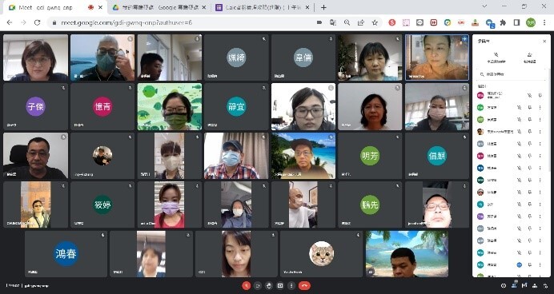Viewport: 554px width, 294px height.
Task: Start presenting with the present screen button
Action: click(x=280, y=285)
